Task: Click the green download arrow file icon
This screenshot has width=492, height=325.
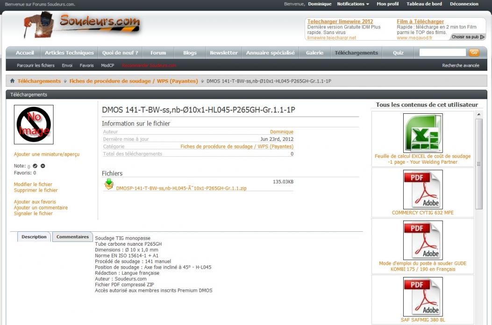Action: coord(109,184)
